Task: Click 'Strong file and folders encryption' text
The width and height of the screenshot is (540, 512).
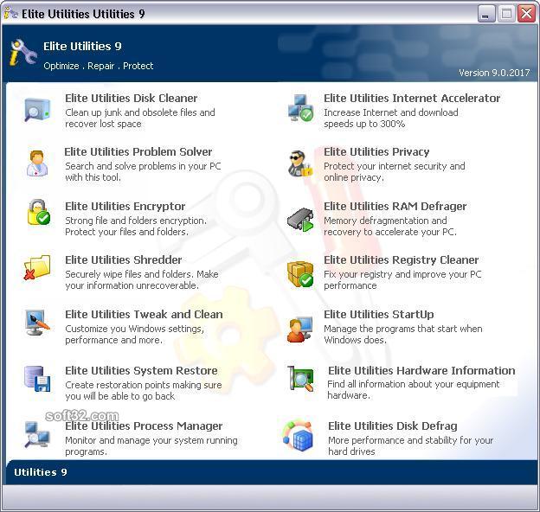Action: click(136, 226)
